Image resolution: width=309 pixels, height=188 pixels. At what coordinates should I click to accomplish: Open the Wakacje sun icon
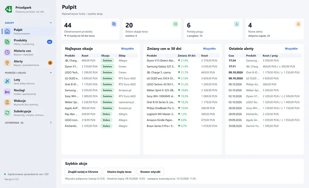pos(7,102)
